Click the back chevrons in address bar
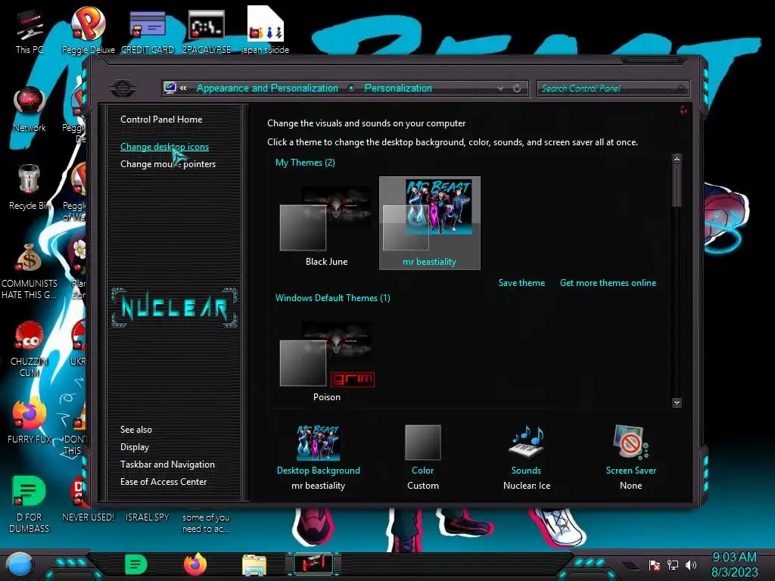The width and height of the screenshot is (775, 581). [183, 88]
